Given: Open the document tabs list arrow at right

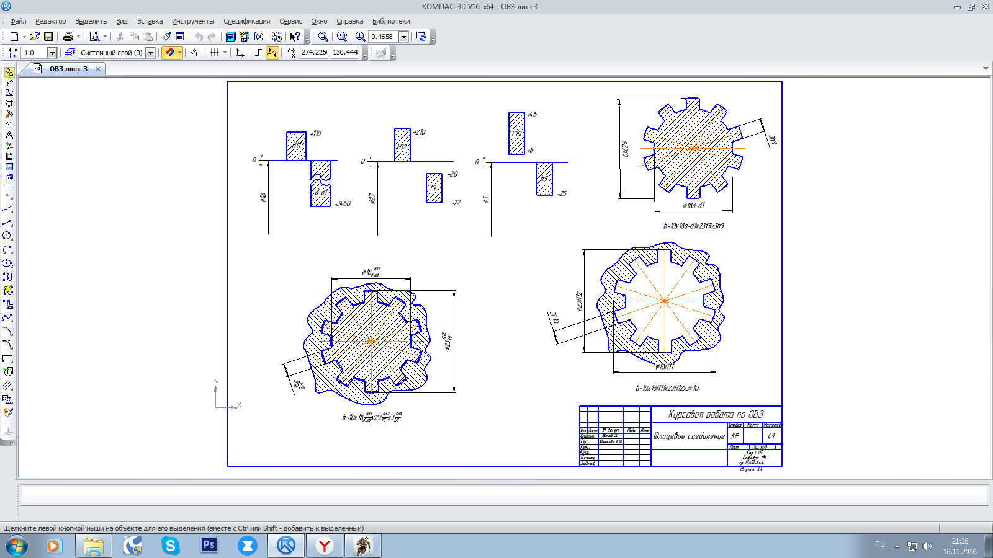Looking at the screenshot, I should pyautogui.click(x=986, y=69).
